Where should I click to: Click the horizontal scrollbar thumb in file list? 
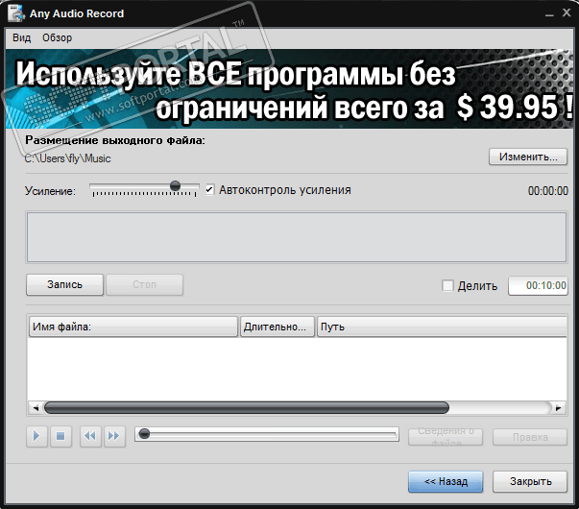click(x=247, y=408)
